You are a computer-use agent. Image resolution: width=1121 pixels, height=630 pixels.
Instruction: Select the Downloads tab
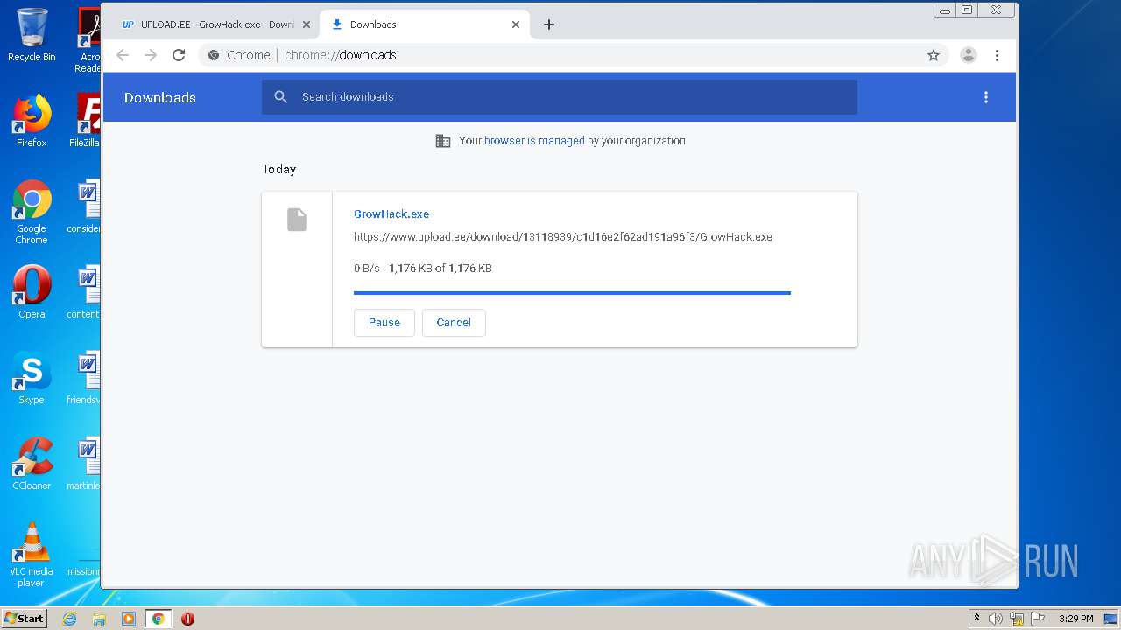(x=425, y=24)
